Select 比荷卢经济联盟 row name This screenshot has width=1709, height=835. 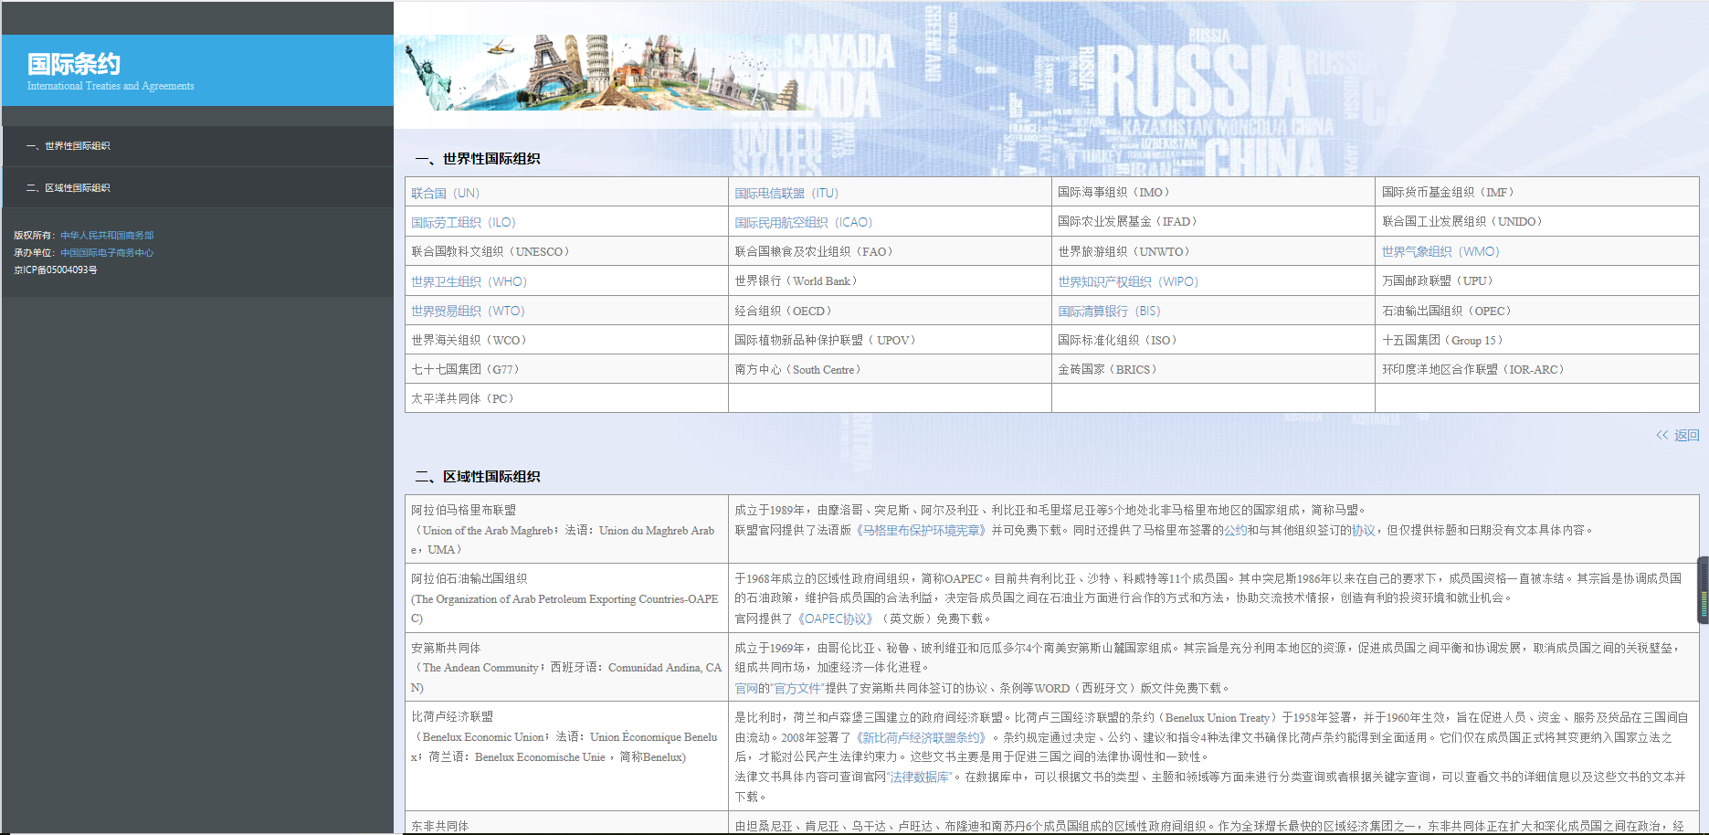tap(452, 717)
